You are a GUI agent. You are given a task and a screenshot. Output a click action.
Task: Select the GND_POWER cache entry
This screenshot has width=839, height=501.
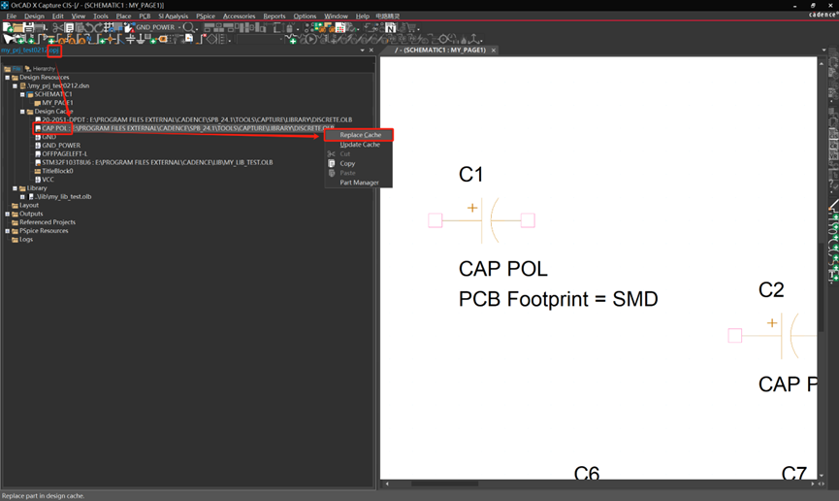[x=61, y=146]
